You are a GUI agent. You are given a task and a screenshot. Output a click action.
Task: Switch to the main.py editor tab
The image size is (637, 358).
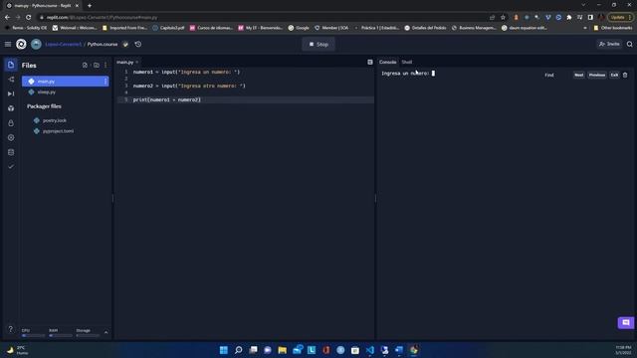point(125,62)
